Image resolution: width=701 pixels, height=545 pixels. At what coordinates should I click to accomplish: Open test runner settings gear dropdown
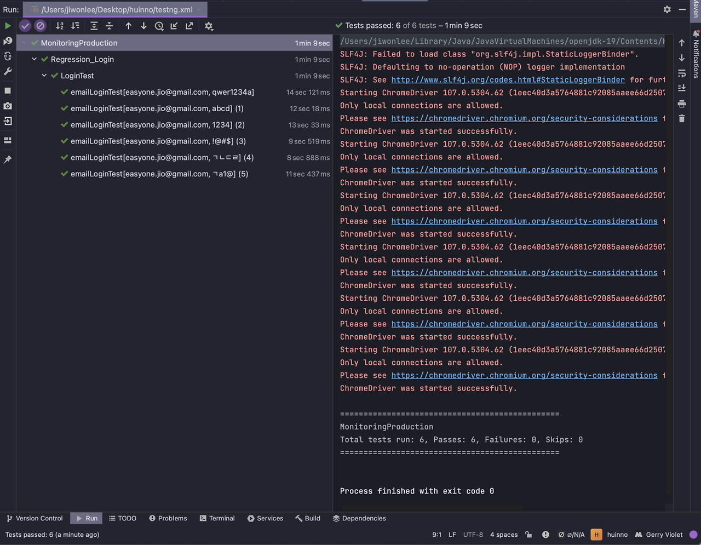coord(209,26)
